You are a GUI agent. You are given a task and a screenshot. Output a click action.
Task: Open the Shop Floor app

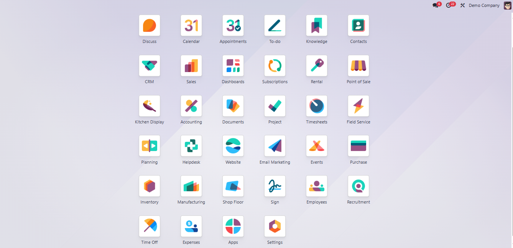[x=233, y=186]
